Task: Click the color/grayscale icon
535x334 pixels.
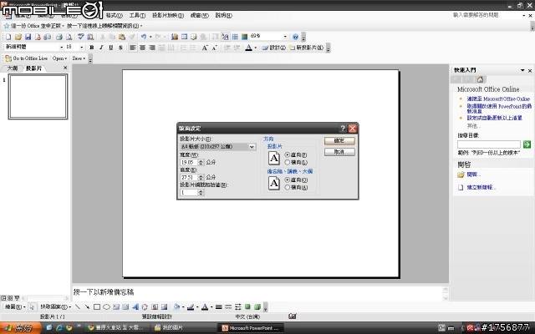Action: [244, 37]
